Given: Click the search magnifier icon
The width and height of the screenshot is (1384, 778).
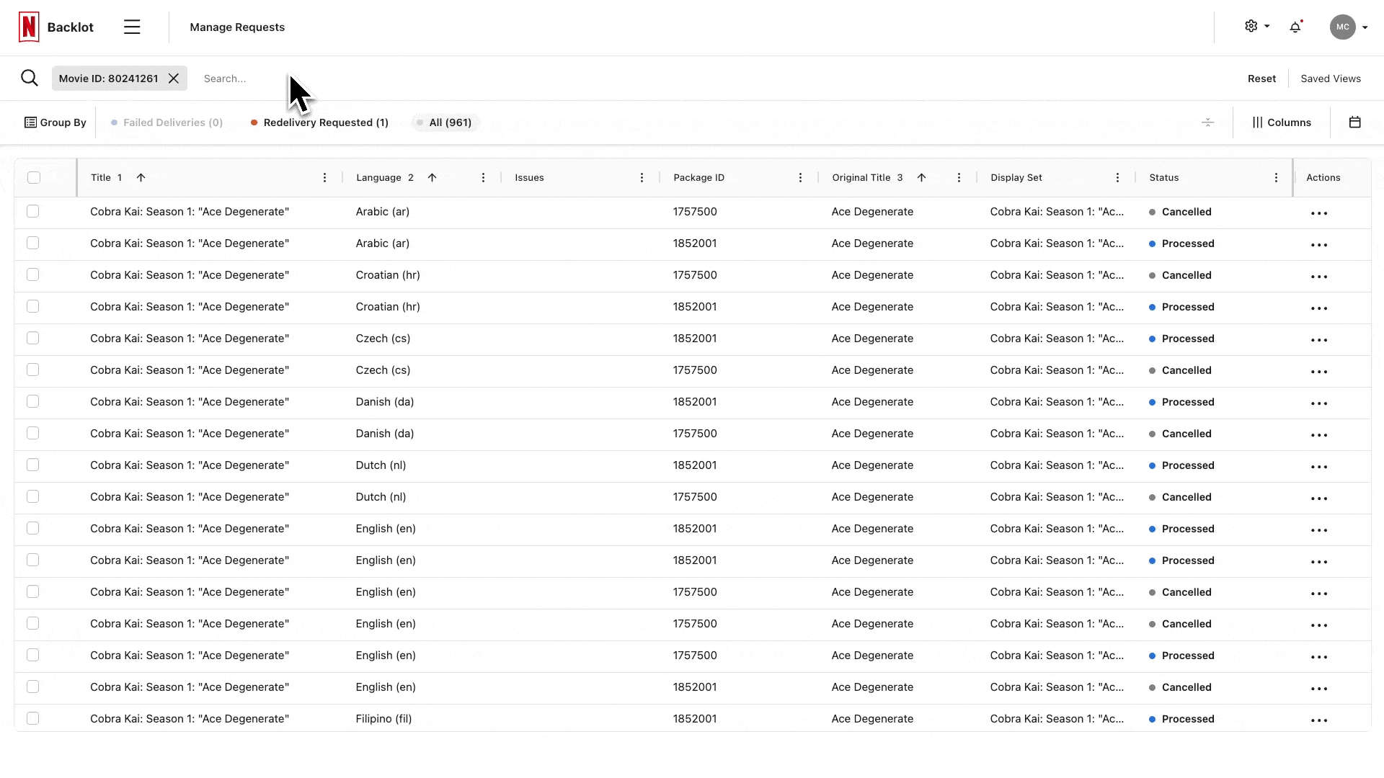Looking at the screenshot, I should (30, 78).
